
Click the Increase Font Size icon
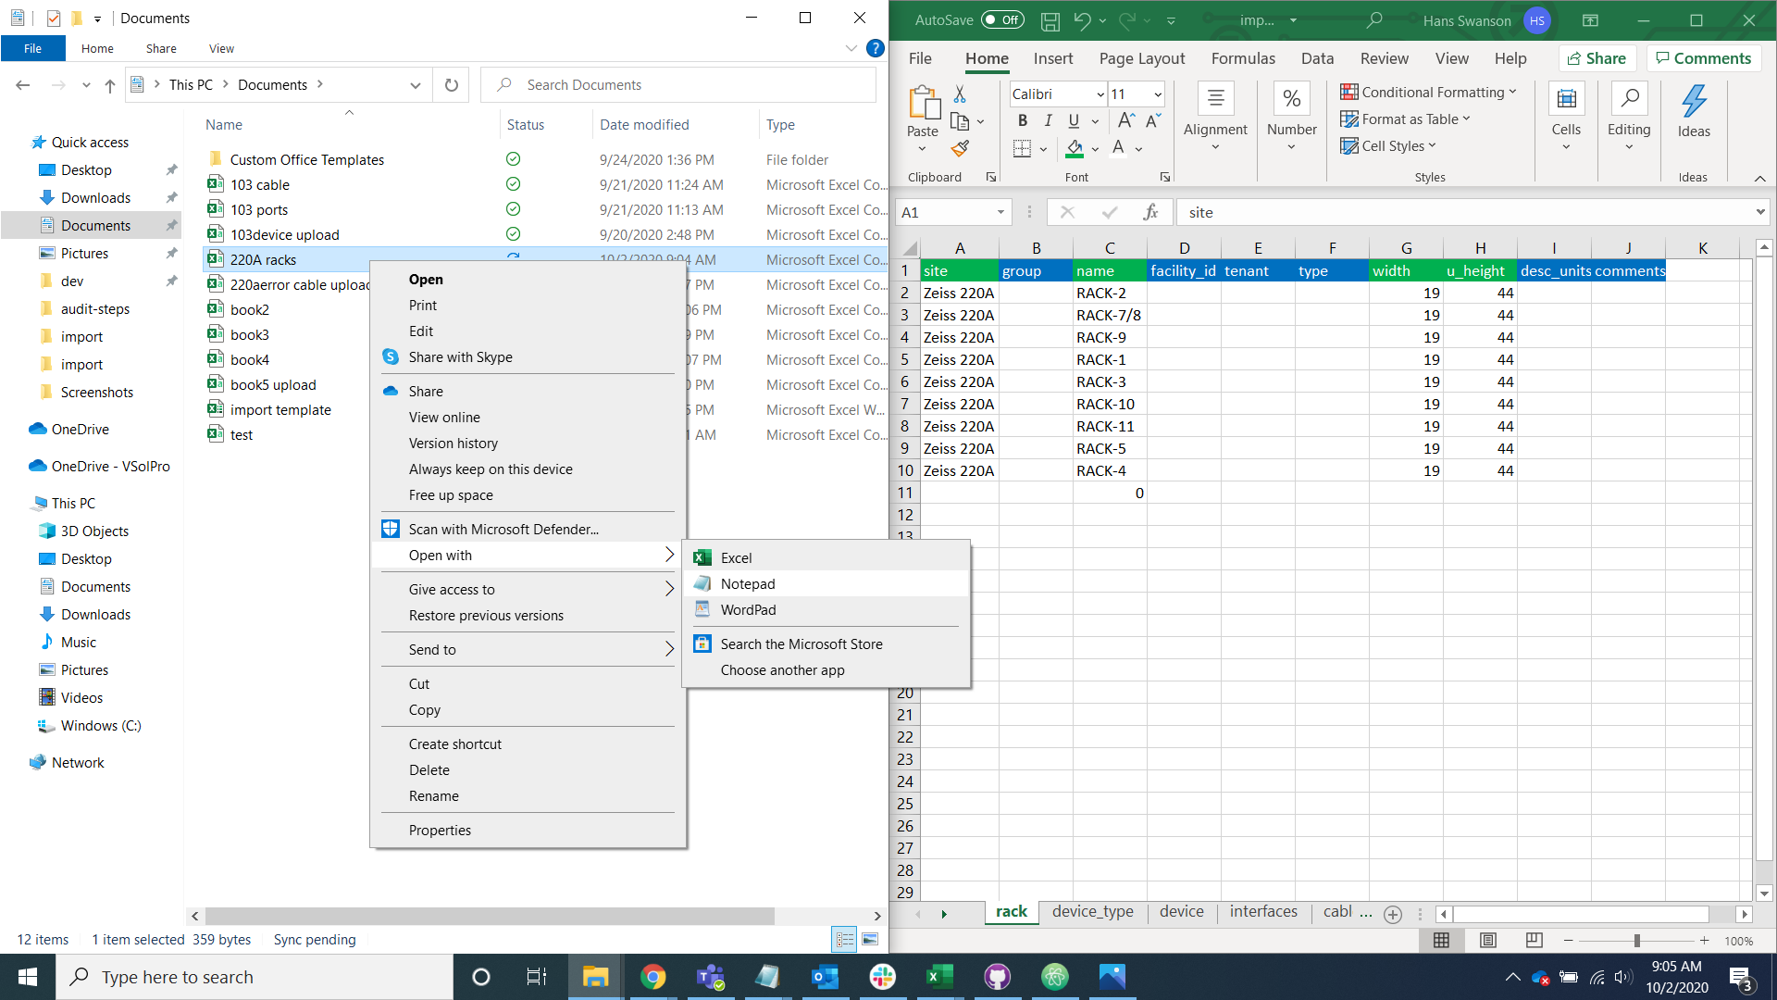[1125, 120]
